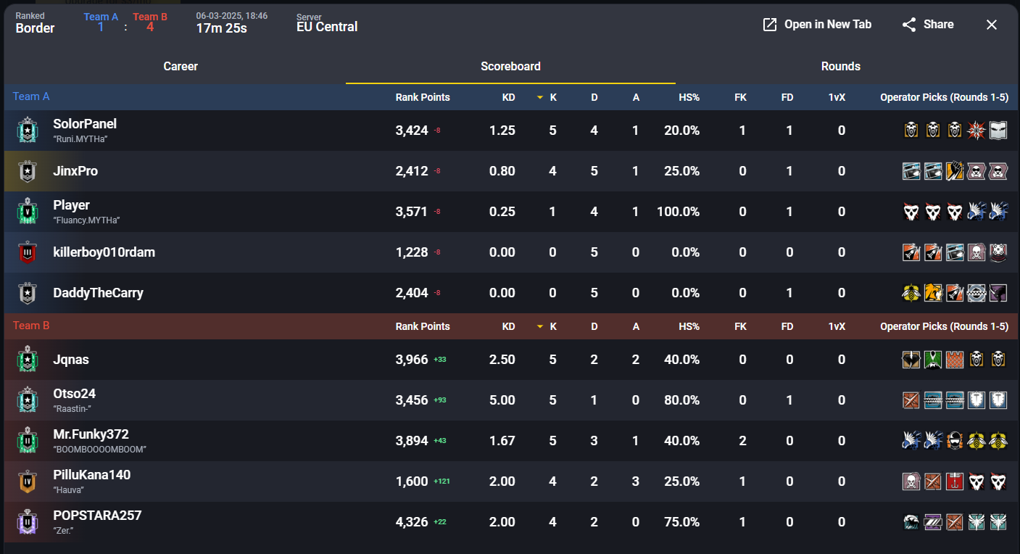
Task: Select the Scoreboard tab
Action: click(510, 66)
